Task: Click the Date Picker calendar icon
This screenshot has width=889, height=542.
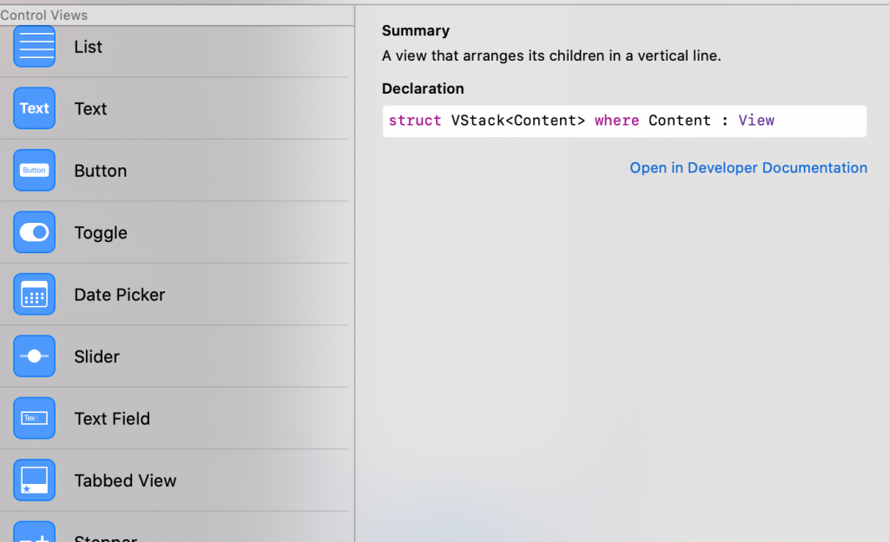Action: (34, 294)
